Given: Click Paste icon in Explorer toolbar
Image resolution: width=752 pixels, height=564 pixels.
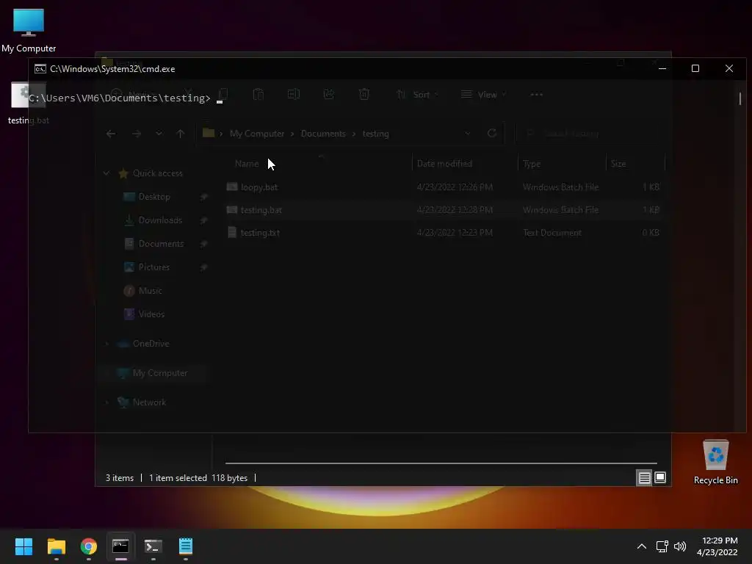Looking at the screenshot, I should pyautogui.click(x=258, y=95).
